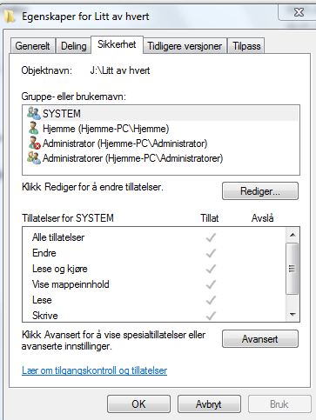Click the Tillat checkmark for Endre
The width and height of the screenshot is (316, 420).
(211, 253)
